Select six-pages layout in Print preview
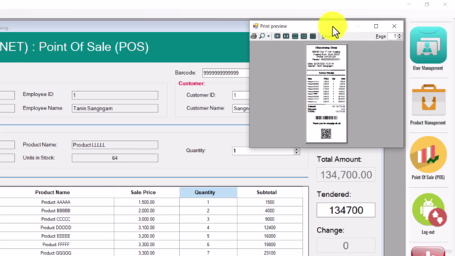455x256 pixels. tap(313, 36)
